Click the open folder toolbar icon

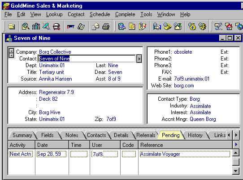pyautogui.click(x=12, y=26)
